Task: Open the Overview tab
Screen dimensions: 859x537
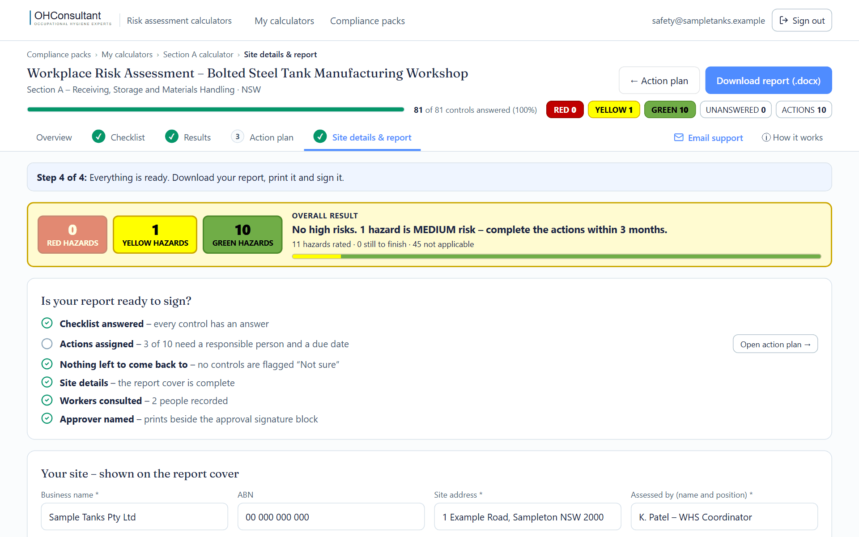Action: click(54, 137)
